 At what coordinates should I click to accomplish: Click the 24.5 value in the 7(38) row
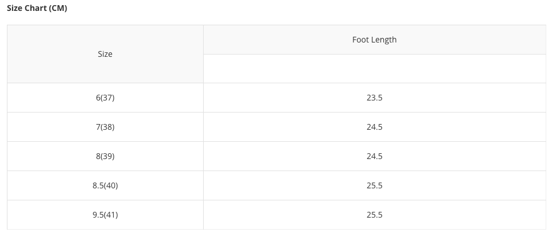[x=374, y=127]
